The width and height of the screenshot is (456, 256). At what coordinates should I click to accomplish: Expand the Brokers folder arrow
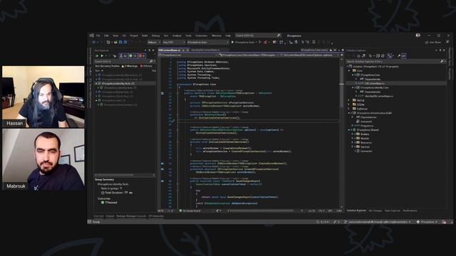pos(353,134)
